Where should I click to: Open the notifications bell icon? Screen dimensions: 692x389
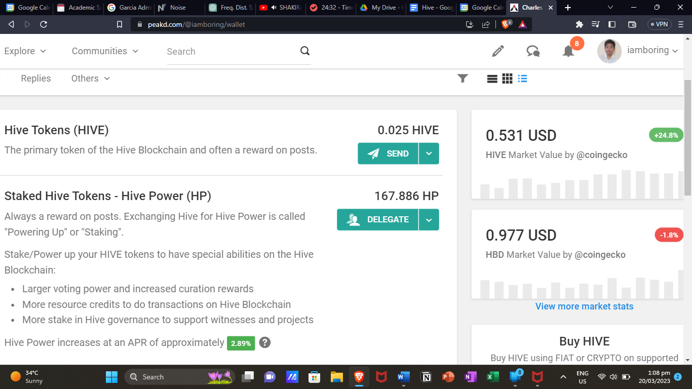tap(568, 51)
